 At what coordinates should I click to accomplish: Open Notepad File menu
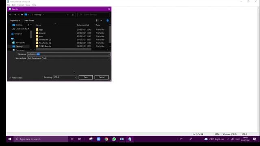(9, 5)
